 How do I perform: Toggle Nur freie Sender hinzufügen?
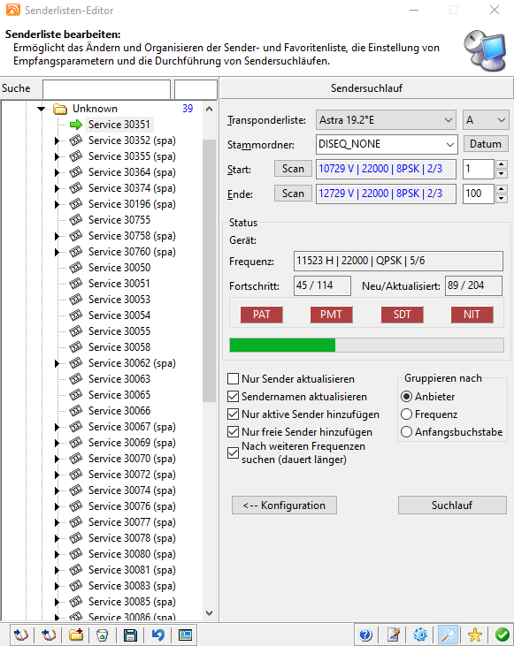[x=233, y=432]
